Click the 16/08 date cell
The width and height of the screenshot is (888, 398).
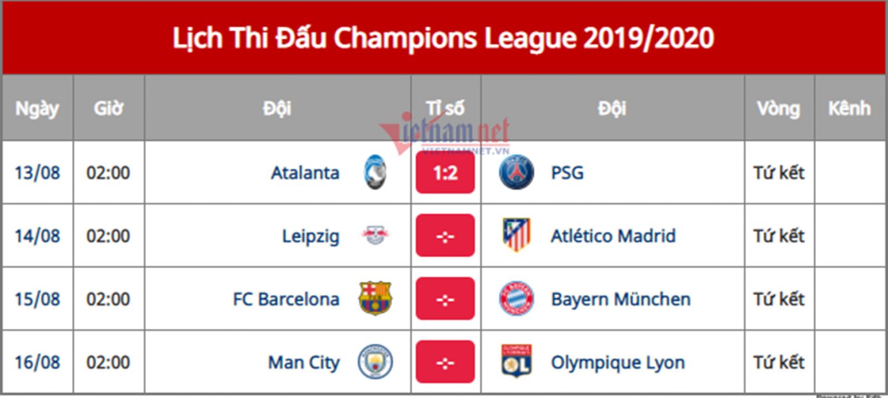(37, 363)
